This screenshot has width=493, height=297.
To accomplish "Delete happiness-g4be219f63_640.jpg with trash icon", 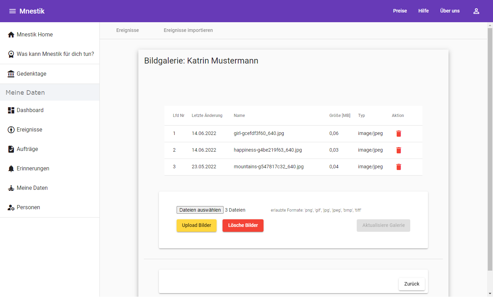I will pos(398,150).
